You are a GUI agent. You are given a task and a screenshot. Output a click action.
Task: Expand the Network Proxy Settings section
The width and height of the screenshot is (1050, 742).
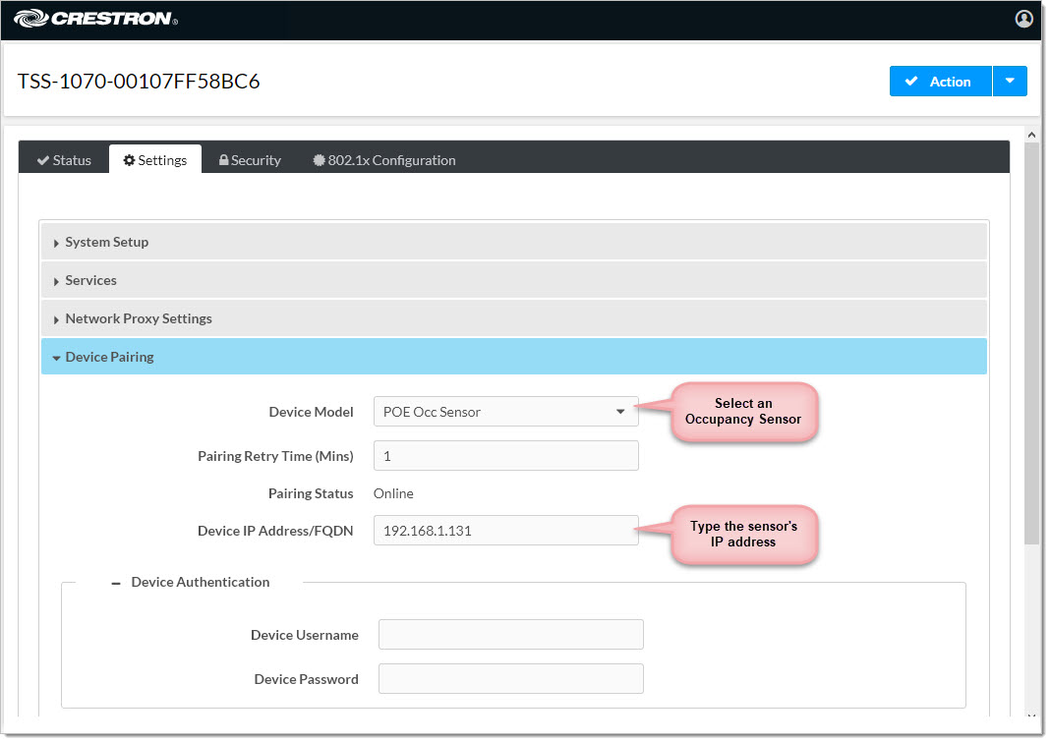(138, 318)
